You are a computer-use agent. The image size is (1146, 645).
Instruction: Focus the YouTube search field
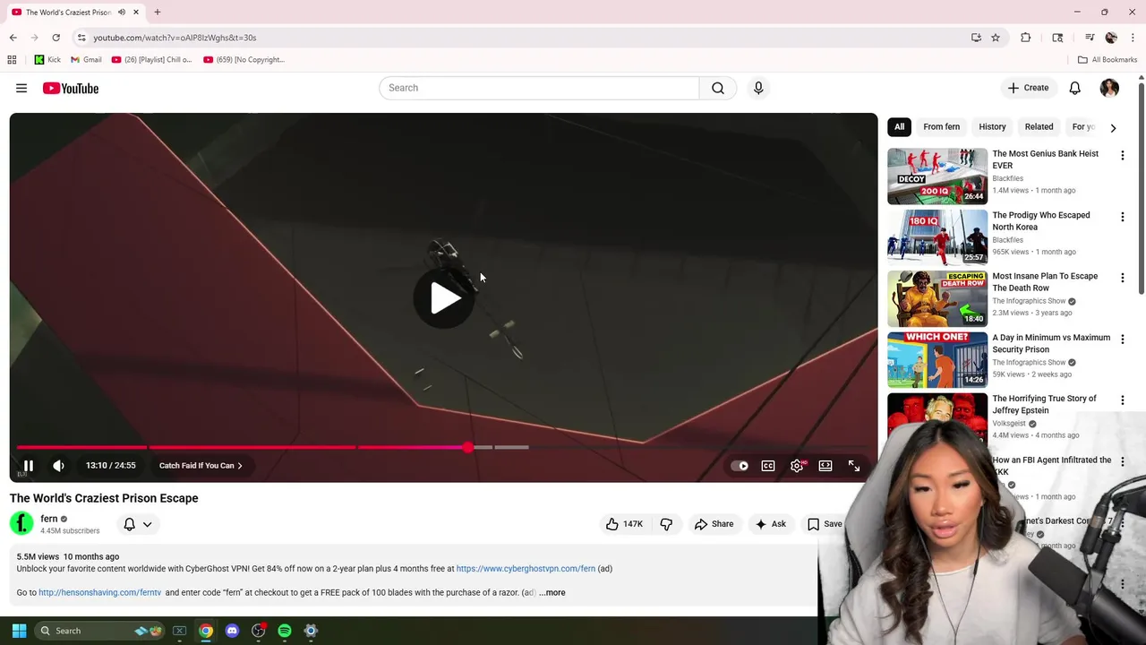tap(539, 88)
